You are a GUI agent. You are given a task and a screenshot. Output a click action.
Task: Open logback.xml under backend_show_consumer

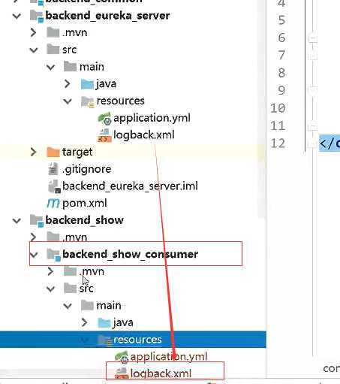161,373
